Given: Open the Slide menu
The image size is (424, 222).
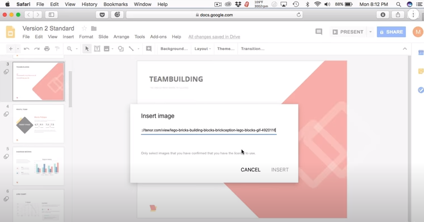Looking at the screenshot, I should [103, 36].
